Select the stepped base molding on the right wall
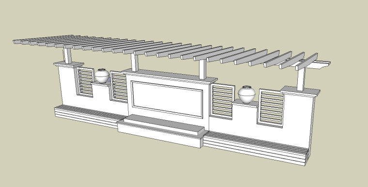 point(256,148)
